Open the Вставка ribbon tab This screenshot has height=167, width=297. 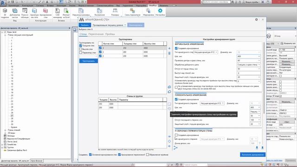coord(50,6)
